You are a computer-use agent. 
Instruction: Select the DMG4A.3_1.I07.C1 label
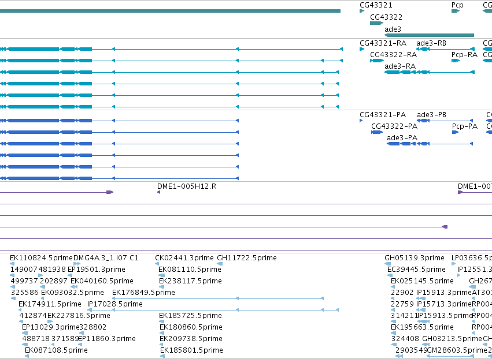pyautogui.click(x=106, y=258)
